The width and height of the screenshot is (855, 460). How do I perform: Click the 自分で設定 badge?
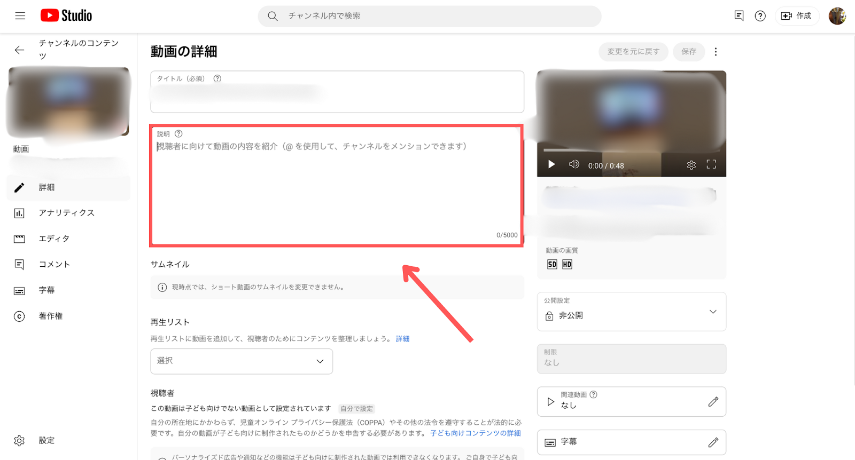[x=357, y=409]
